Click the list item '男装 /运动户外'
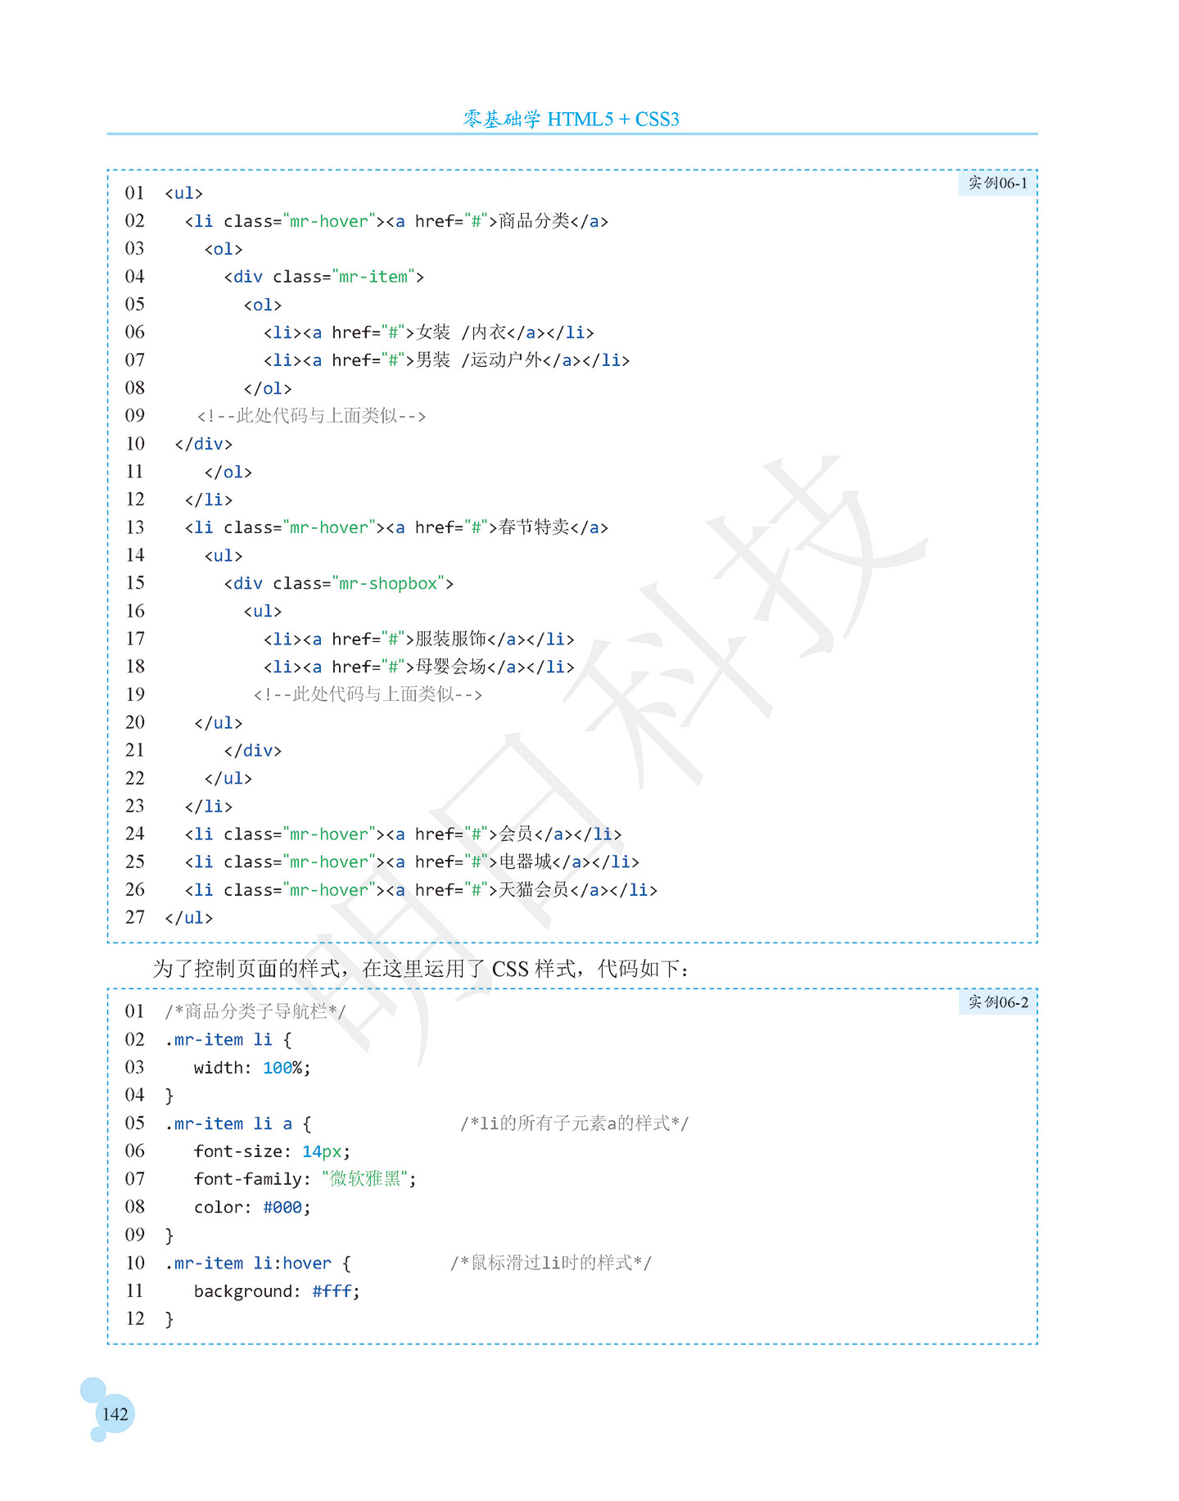The width and height of the screenshot is (1179, 1501). (x=447, y=360)
